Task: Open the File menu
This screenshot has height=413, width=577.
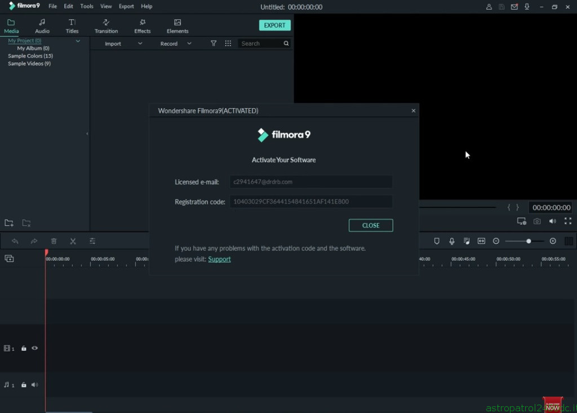Action: (52, 6)
